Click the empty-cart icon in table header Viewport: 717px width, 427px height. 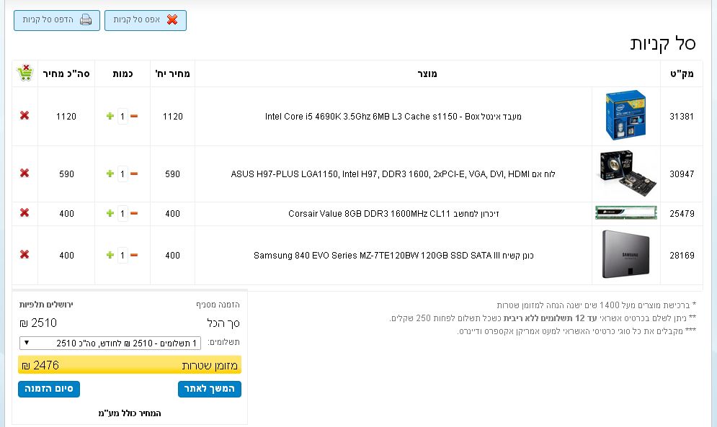click(25, 73)
